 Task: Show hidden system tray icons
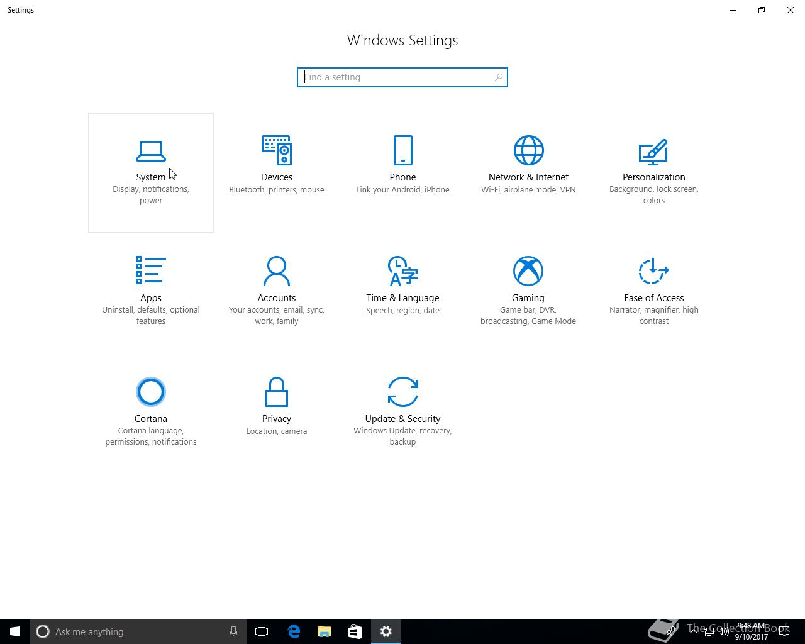coord(693,631)
